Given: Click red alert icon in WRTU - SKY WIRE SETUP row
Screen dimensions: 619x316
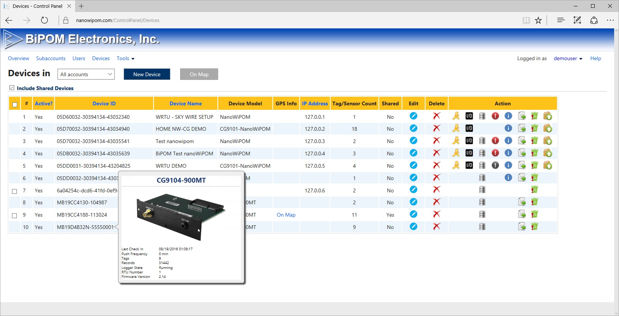Looking at the screenshot, I should pos(495,116).
